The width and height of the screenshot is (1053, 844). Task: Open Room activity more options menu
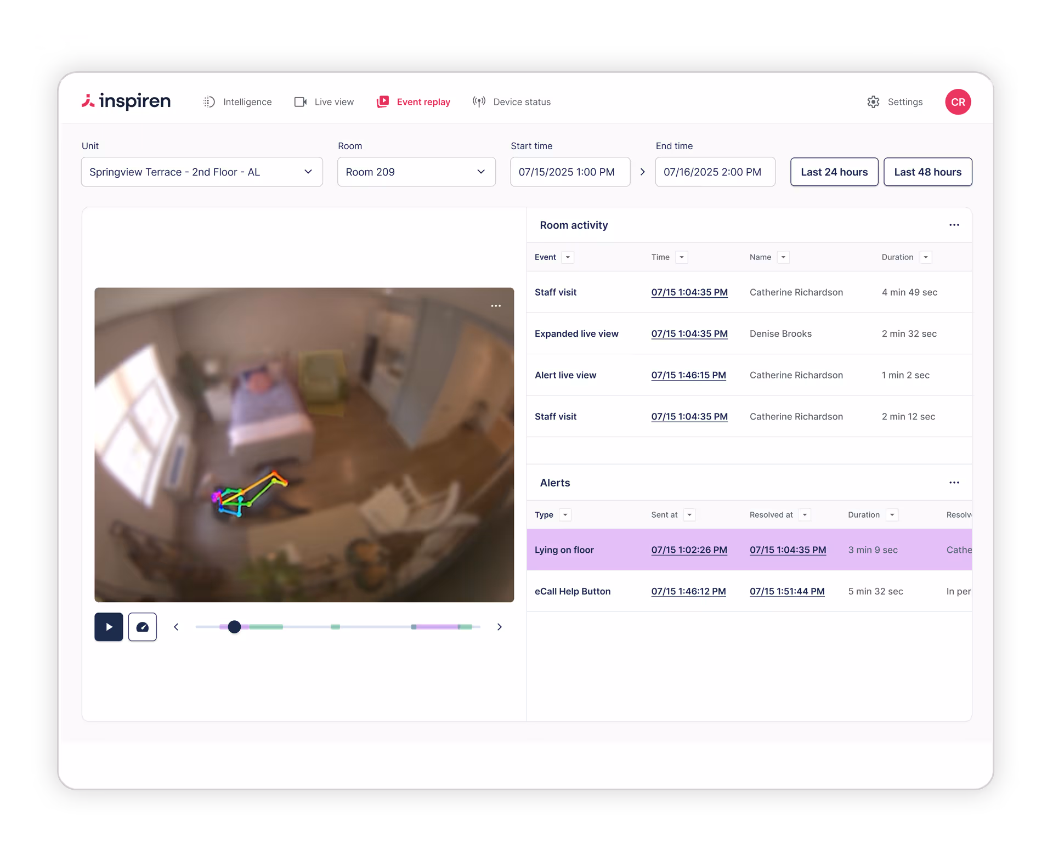tap(954, 225)
